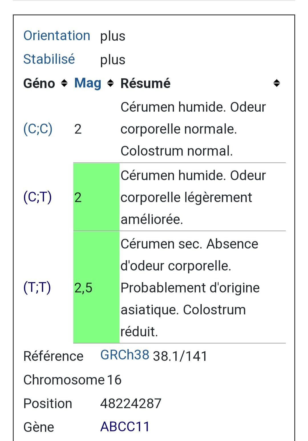Open the GRCh38 reference link
Screen dimensions: 308x441
125,355
